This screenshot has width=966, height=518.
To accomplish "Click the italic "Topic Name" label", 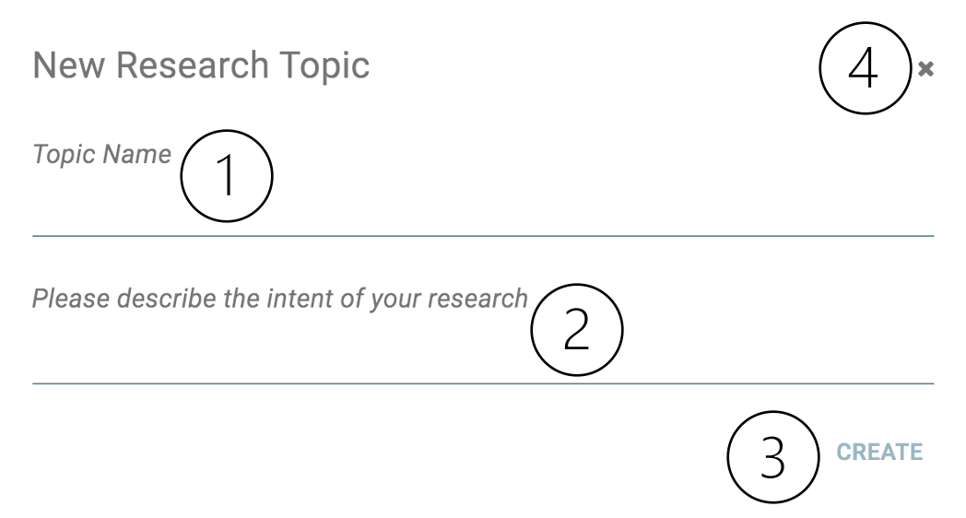I will (x=101, y=154).
